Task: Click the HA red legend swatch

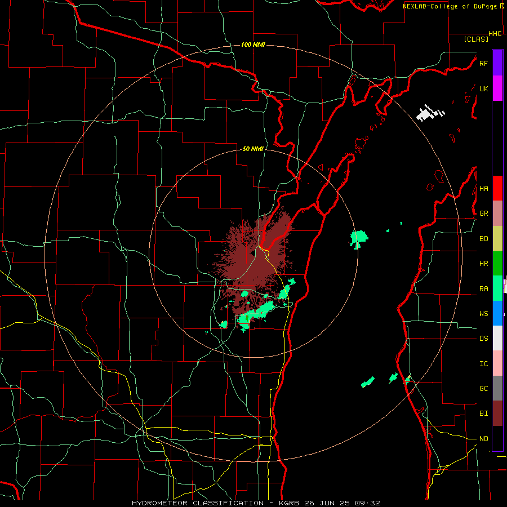Action: (497, 188)
